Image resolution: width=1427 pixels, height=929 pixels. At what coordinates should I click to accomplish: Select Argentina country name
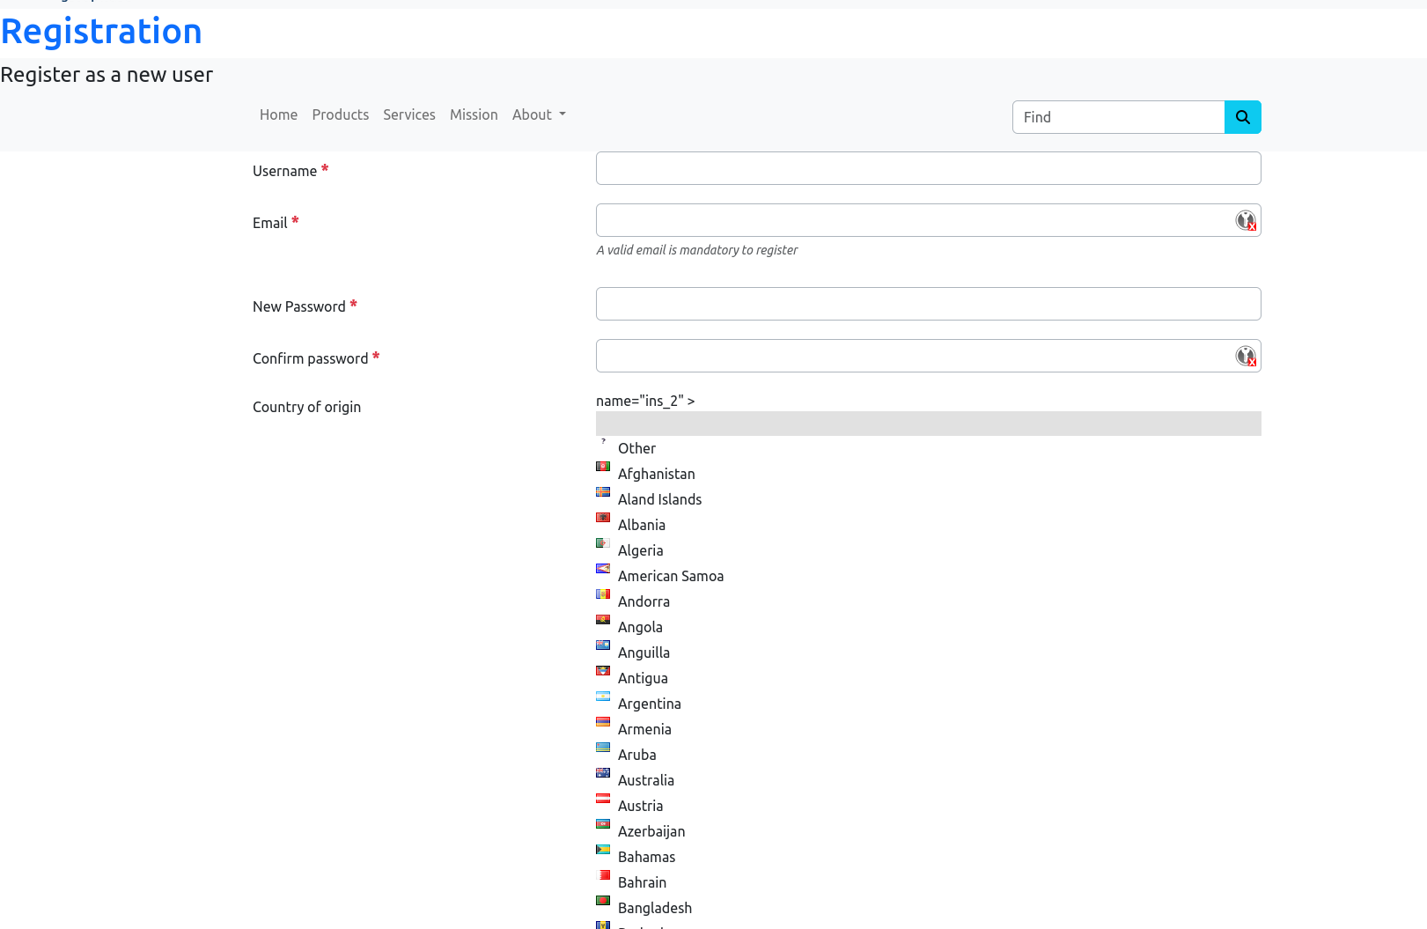click(649, 704)
